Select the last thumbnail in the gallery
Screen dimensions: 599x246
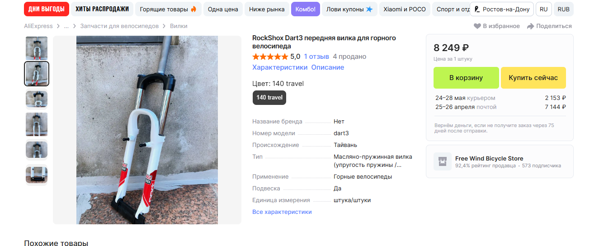(x=37, y=175)
